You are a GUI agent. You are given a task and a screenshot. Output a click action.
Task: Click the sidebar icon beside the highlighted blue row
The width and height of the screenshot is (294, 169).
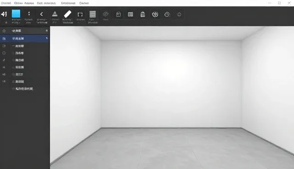[4, 39]
